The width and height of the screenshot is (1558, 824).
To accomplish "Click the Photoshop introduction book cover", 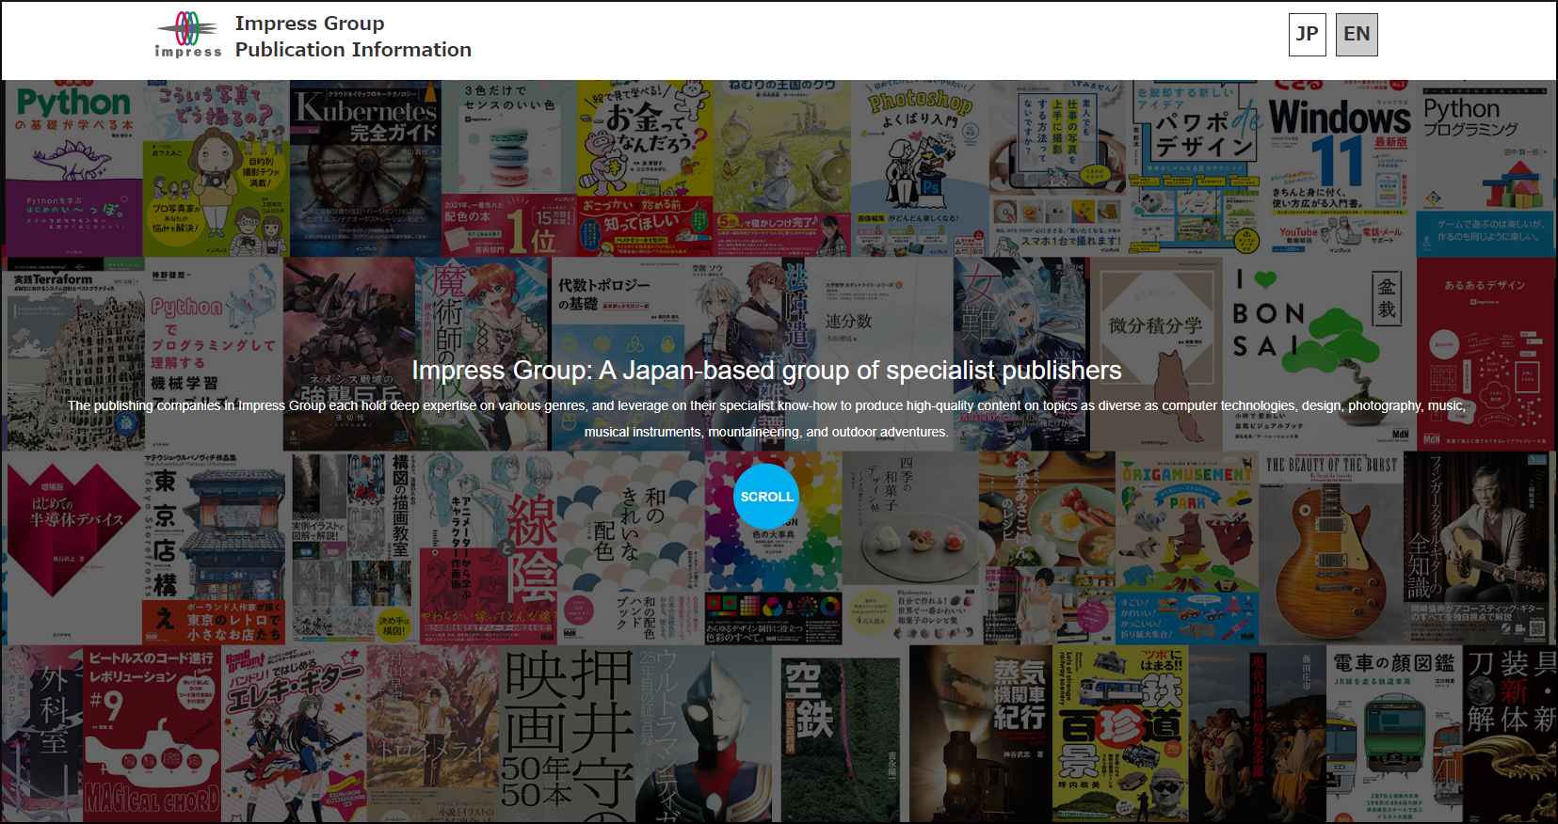I will click(x=919, y=168).
